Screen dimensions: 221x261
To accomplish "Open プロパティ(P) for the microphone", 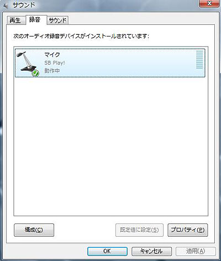I will tap(188, 230).
